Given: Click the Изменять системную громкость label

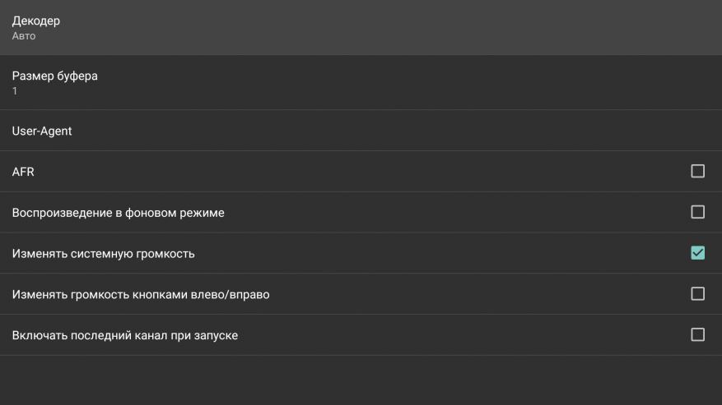Looking at the screenshot, I should pos(103,254).
